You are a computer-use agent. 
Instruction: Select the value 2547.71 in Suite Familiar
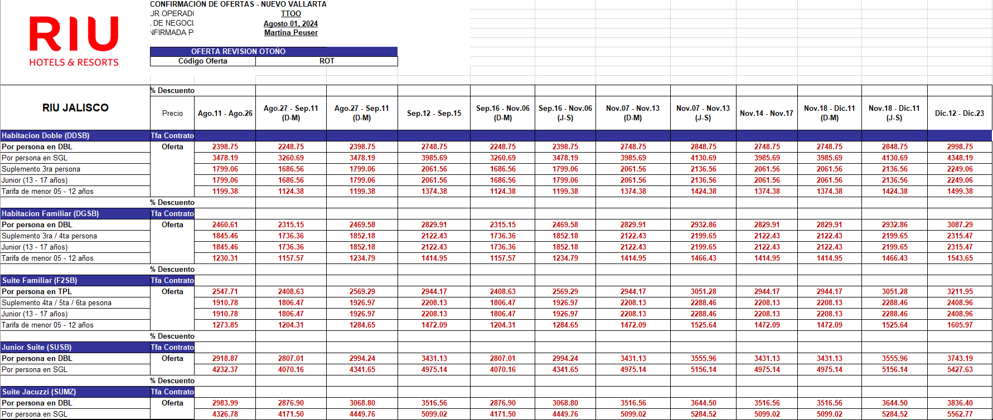[x=225, y=291]
